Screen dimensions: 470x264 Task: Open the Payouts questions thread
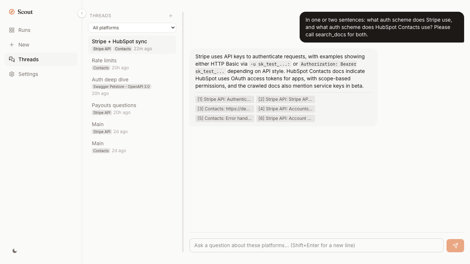tap(132, 109)
